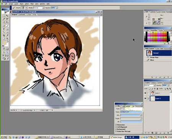This screenshot has width=172, height=139.
Task: Switch to the Optimized view tab
Action: point(22,15)
